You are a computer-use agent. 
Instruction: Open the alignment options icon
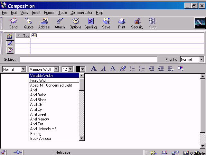coord(171,69)
